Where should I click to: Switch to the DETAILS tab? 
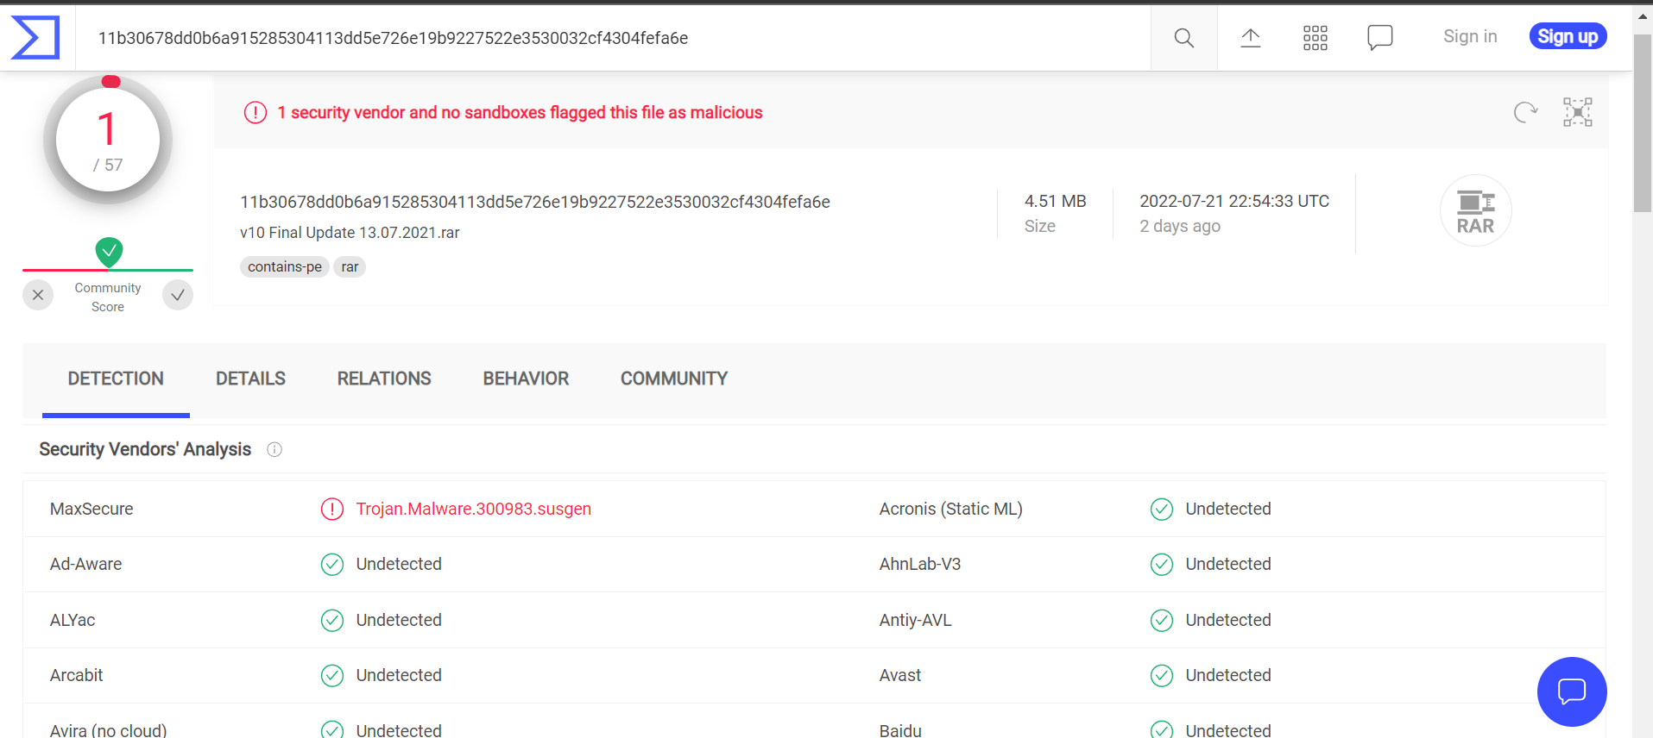pos(250,379)
